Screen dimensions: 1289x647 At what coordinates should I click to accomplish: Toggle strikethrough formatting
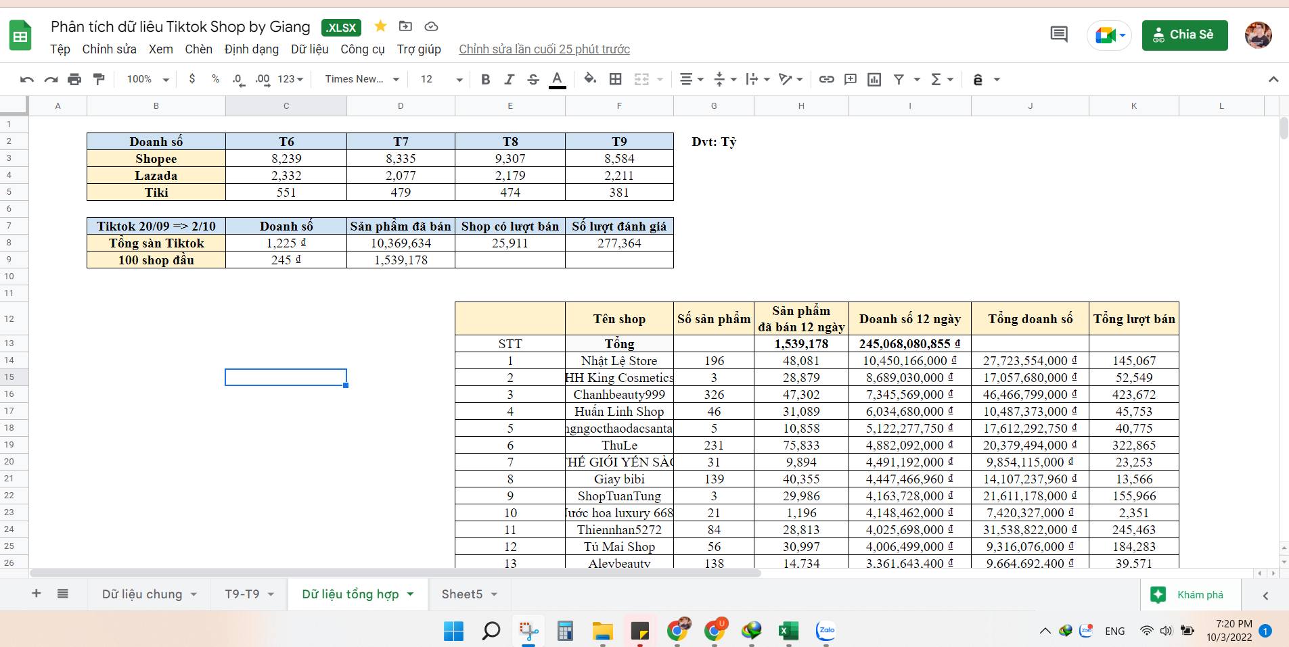pyautogui.click(x=533, y=80)
